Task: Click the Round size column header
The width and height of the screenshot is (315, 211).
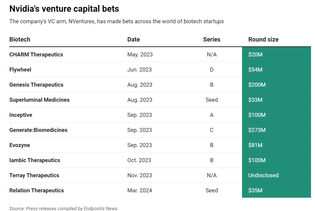Action: (263, 39)
